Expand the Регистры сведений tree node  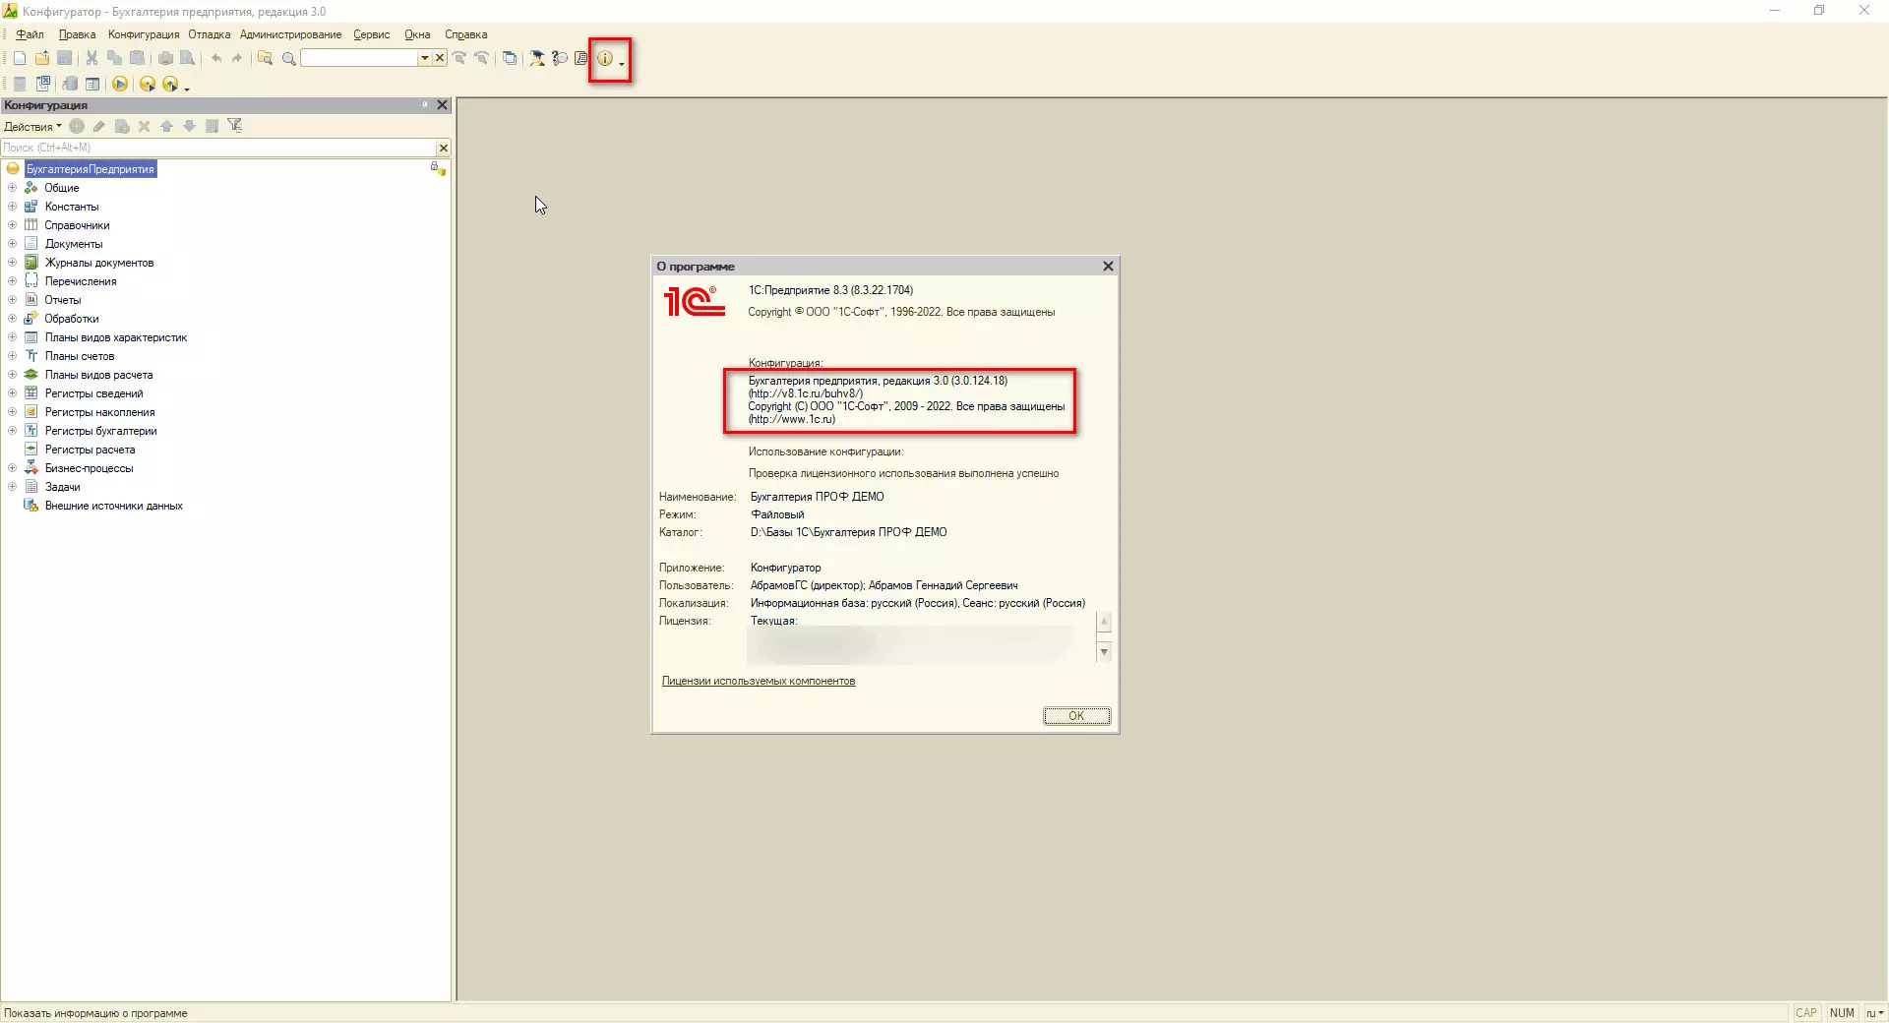(13, 393)
